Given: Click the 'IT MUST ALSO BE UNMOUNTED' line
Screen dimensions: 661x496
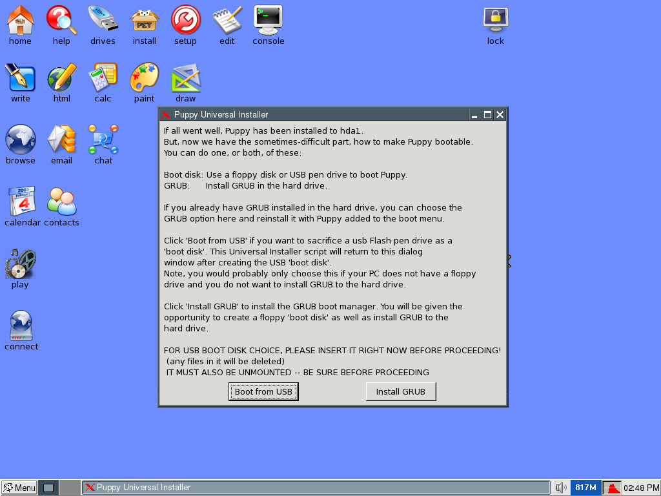Looking at the screenshot, I should tap(298, 373).
